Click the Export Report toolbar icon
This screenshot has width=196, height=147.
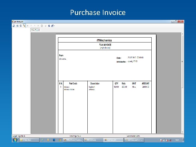(x=14, y=26)
